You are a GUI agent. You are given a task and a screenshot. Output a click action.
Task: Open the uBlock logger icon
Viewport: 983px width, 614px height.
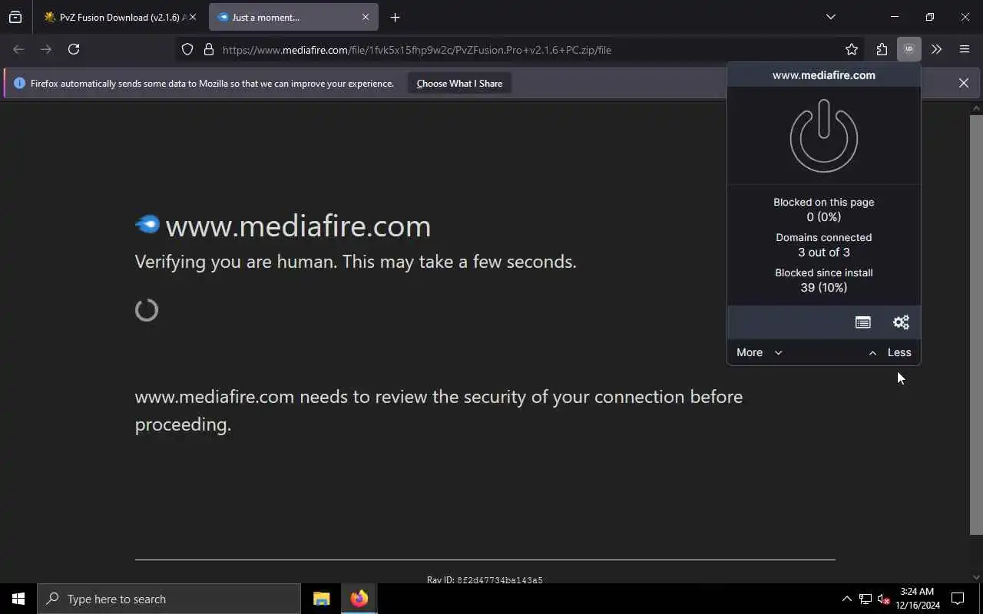pyautogui.click(x=862, y=322)
